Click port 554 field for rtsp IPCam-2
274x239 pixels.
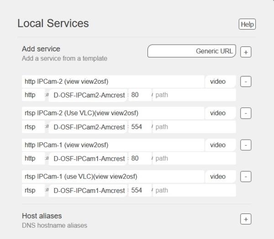coord(139,127)
